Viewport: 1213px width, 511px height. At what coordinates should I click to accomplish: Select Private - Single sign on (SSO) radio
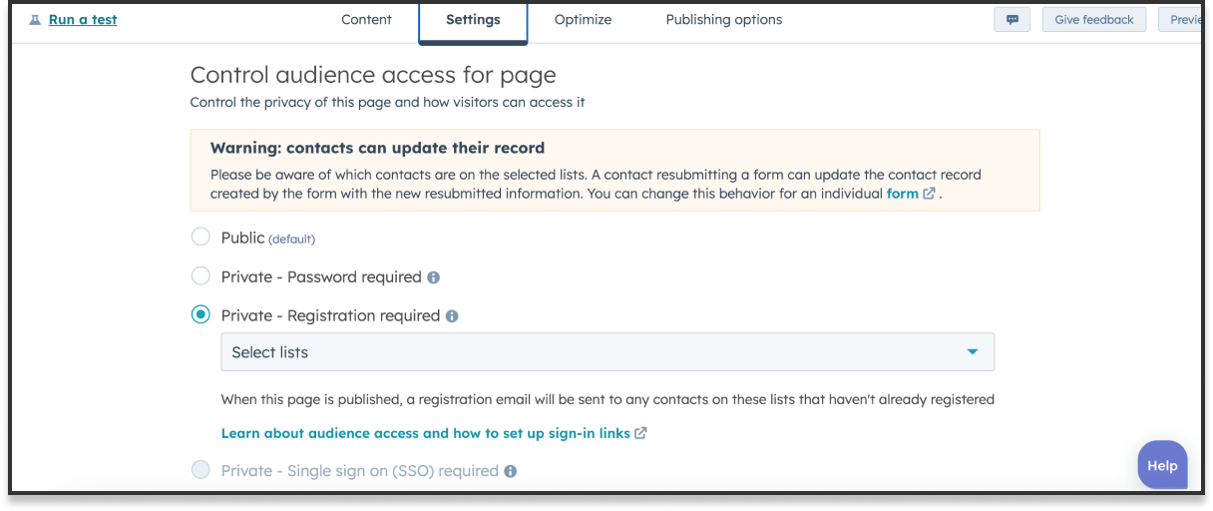click(201, 470)
